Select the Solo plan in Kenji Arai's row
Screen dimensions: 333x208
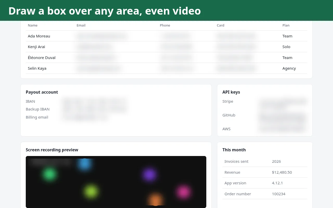point(286,47)
